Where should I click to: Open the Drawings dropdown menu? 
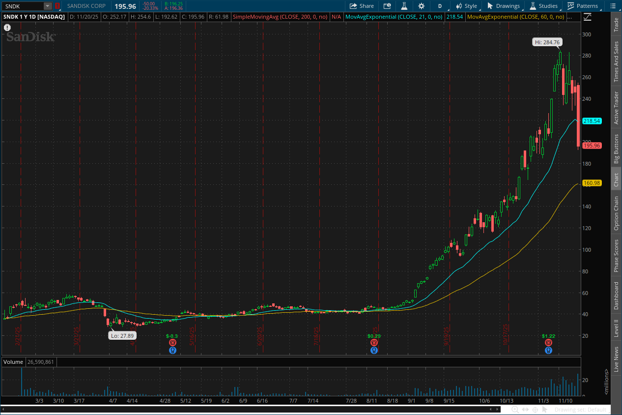504,6
